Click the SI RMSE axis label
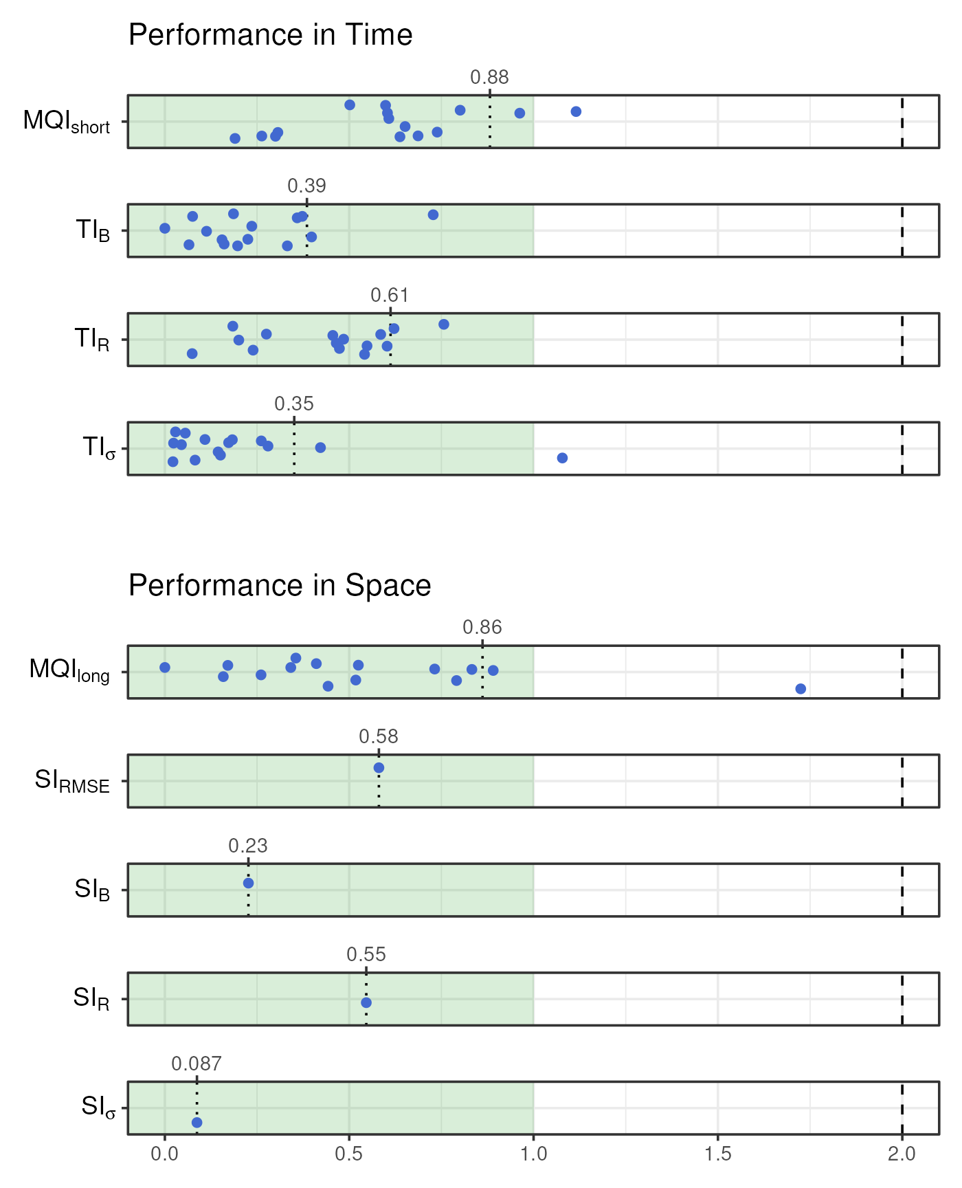 (72, 782)
